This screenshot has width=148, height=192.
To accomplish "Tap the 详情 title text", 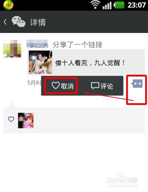I will tap(38, 22).
